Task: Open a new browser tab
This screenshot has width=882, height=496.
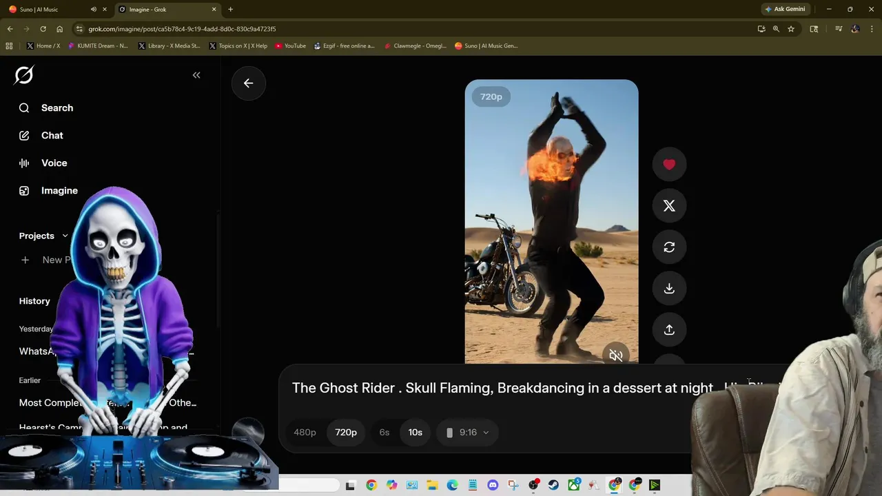Action: 230,9
